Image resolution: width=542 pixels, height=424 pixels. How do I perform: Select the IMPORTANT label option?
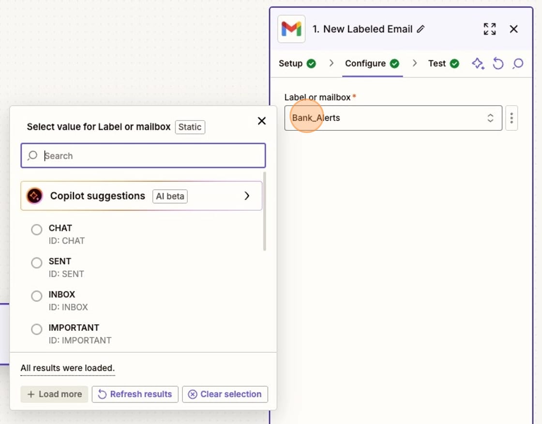(x=36, y=329)
